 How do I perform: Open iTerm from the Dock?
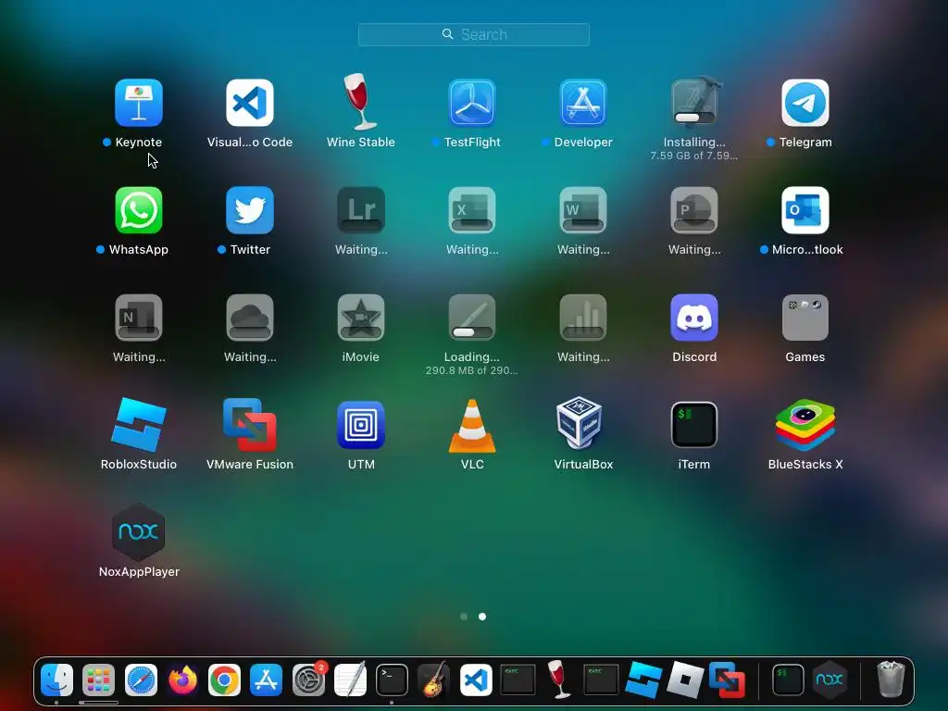(789, 680)
